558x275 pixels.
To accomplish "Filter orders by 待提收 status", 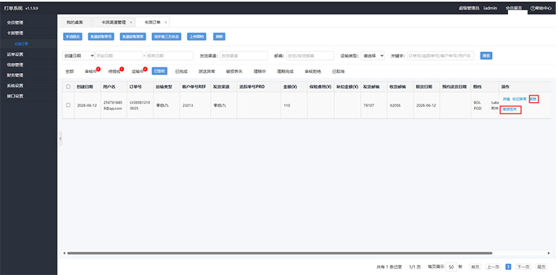I will coord(114,72).
